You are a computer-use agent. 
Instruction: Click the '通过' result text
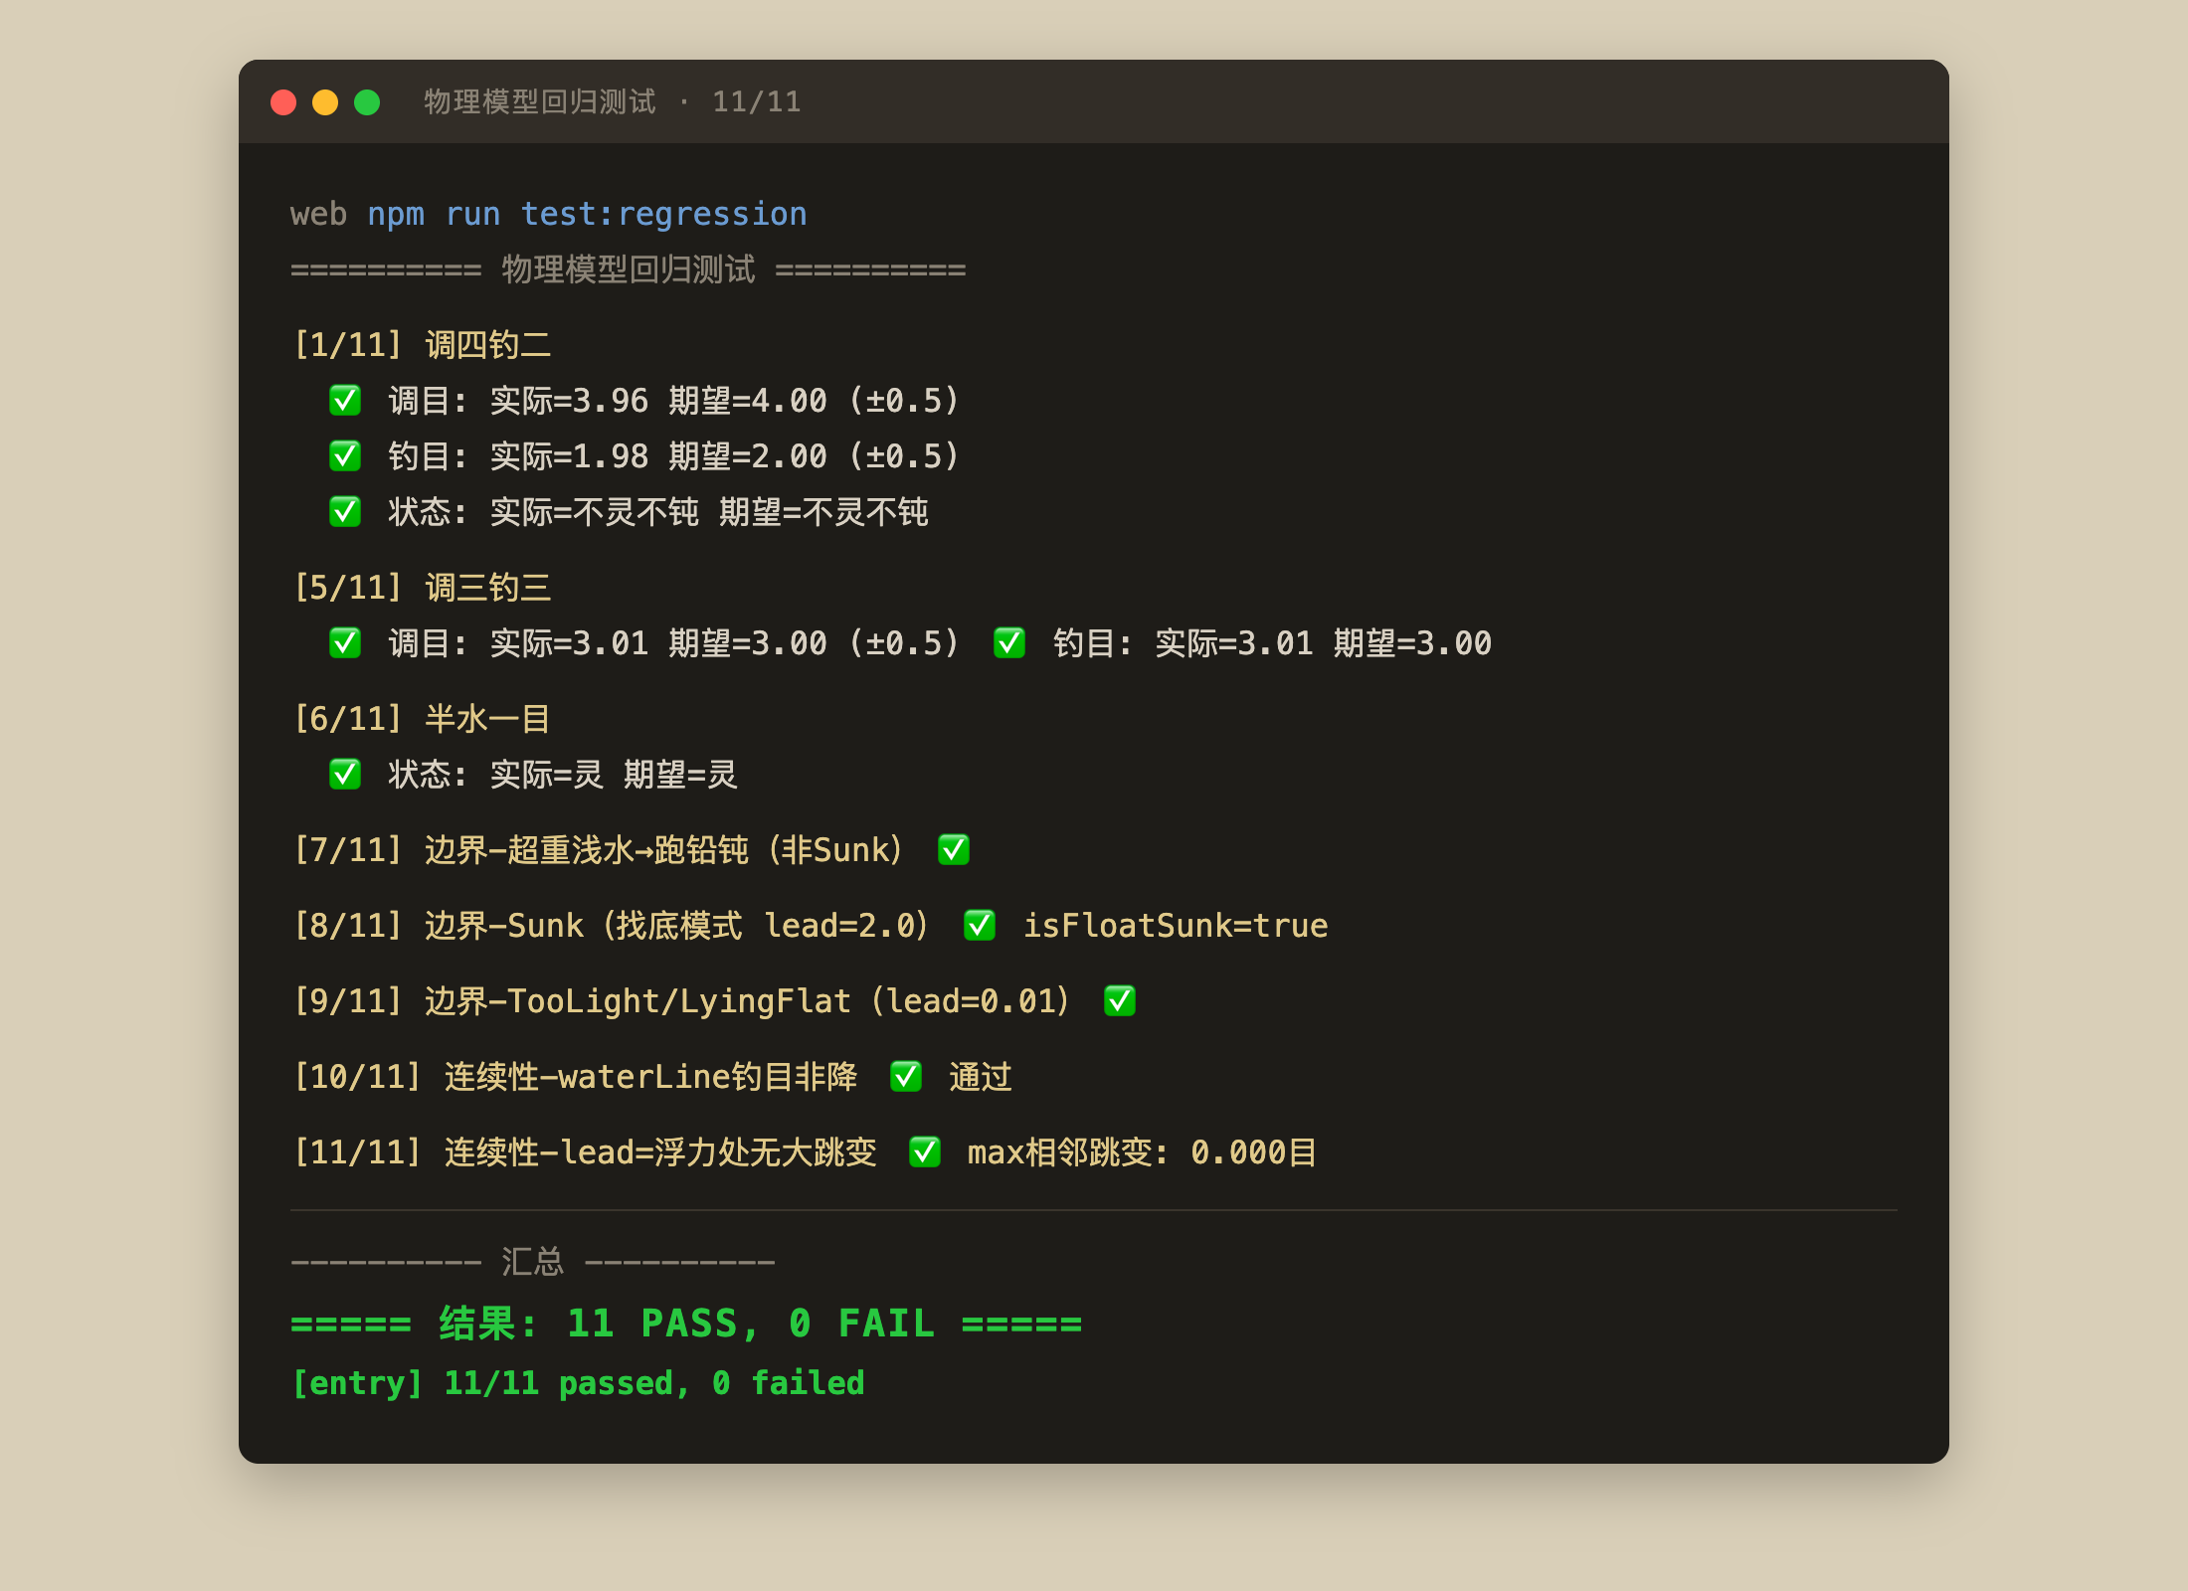[981, 1077]
